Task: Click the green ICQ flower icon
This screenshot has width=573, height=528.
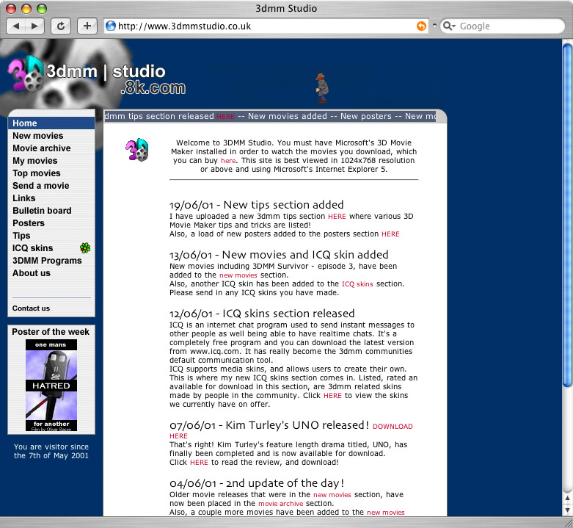Action: tap(85, 248)
